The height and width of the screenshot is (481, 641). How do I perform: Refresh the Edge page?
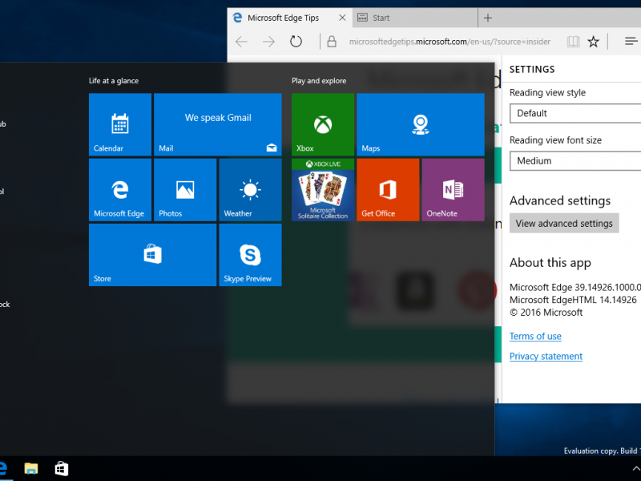click(296, 42)
